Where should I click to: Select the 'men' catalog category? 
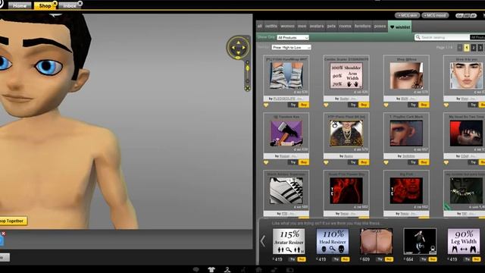(302, 27)
